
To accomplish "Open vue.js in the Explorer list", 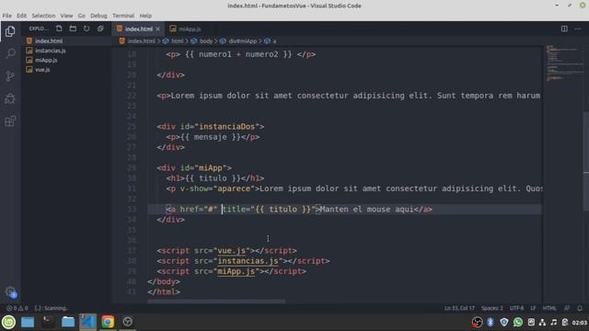I will (x=66, y=70).
